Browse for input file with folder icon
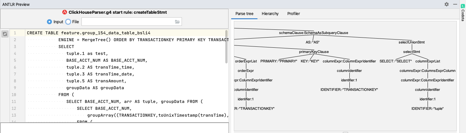This screenshot has height=133, width=466. tap(178, 22)
